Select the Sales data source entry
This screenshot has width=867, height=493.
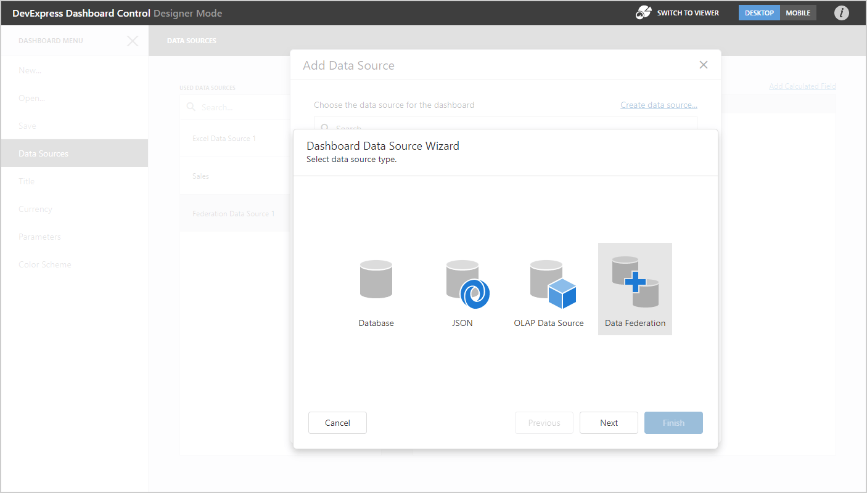[200, 176]
